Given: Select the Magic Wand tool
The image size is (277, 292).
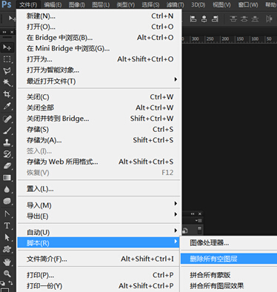Looking at the screenshot, I should [x=7, y=82].
